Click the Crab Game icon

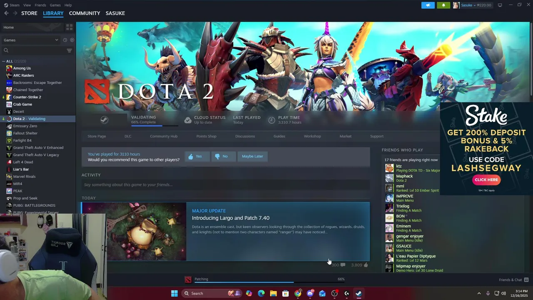click(x=9, y=104)
